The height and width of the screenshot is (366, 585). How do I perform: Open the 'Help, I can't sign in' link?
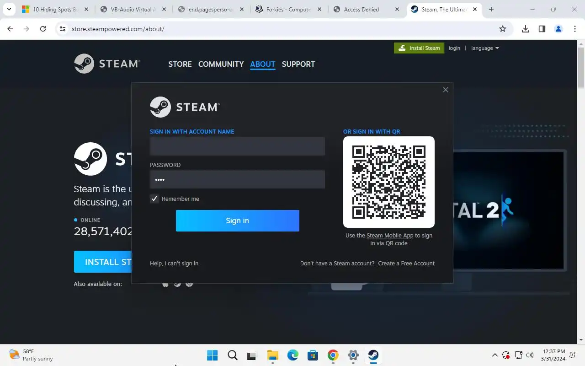pos(174,263)
